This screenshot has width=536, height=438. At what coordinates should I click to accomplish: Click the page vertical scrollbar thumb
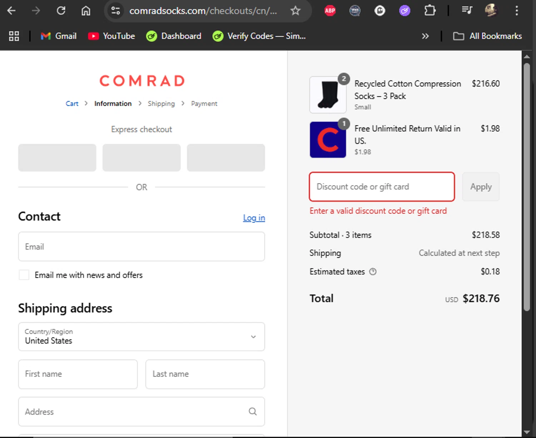pos(527,187)
